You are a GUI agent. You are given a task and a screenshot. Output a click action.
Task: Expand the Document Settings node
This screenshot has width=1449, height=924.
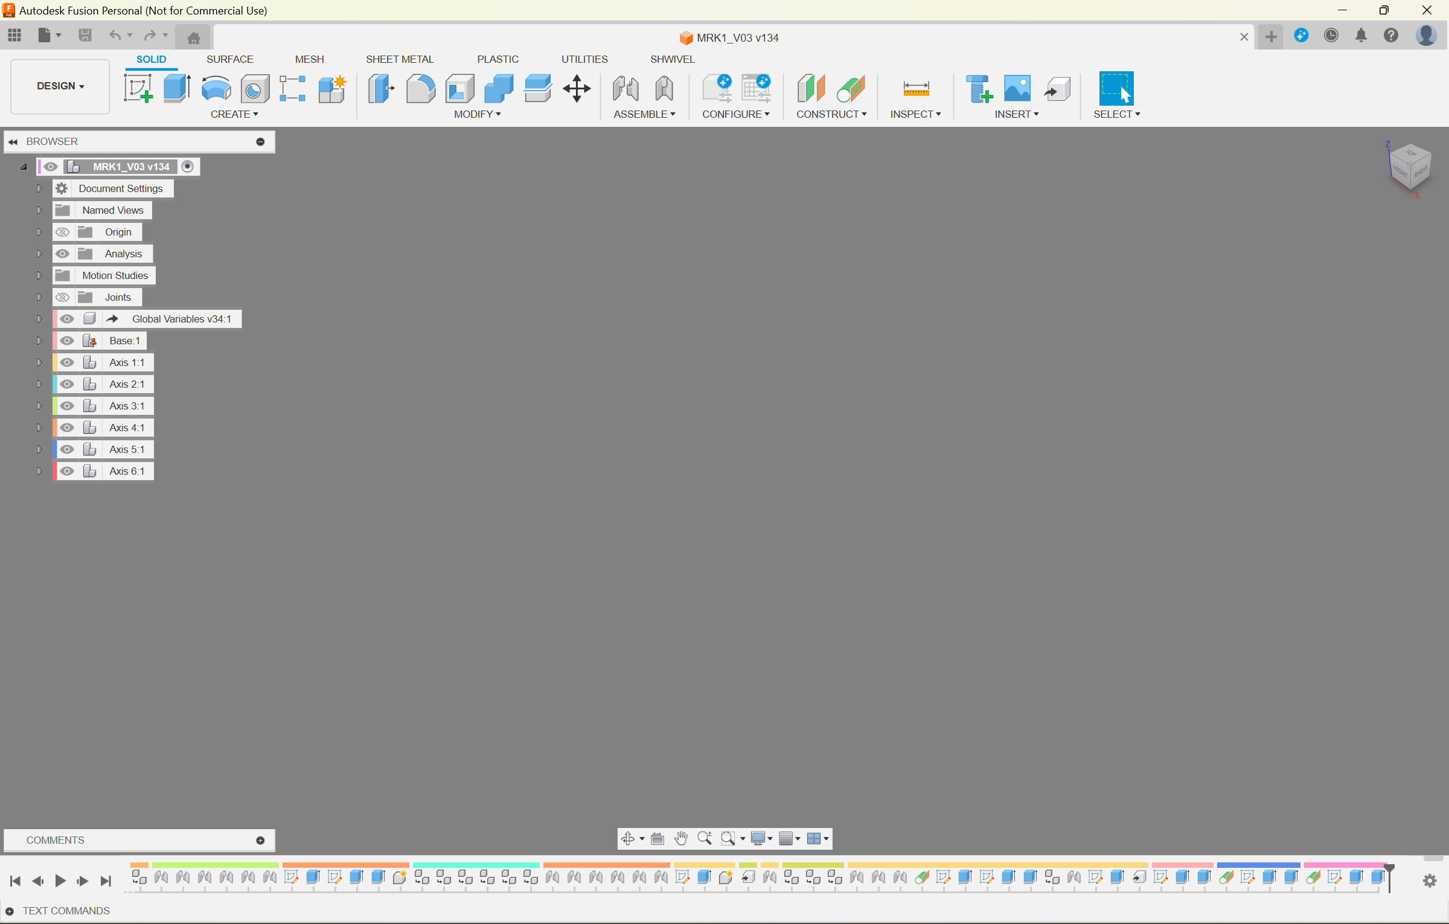click(x=39, y=188)
